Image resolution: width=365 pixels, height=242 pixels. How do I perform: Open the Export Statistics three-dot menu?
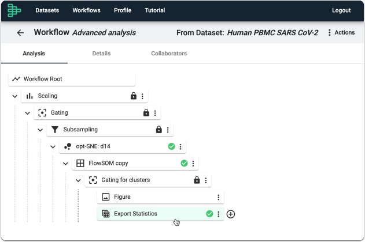click(x=218, y=214)
